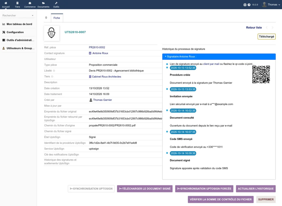Open the Accueil home menu
Viewport: 282px width, 206px height.
(6, 5)
